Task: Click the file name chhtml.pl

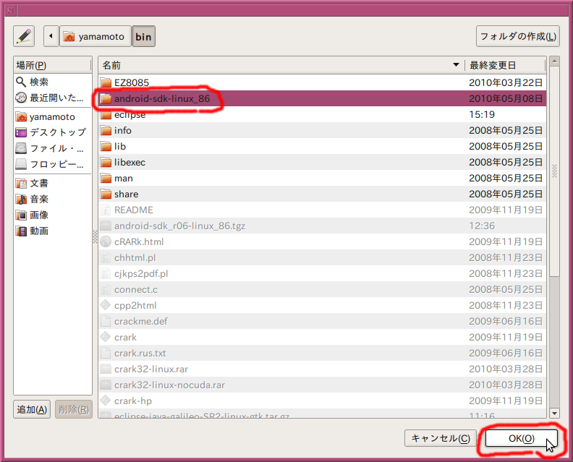Action: tap(135, 258)
